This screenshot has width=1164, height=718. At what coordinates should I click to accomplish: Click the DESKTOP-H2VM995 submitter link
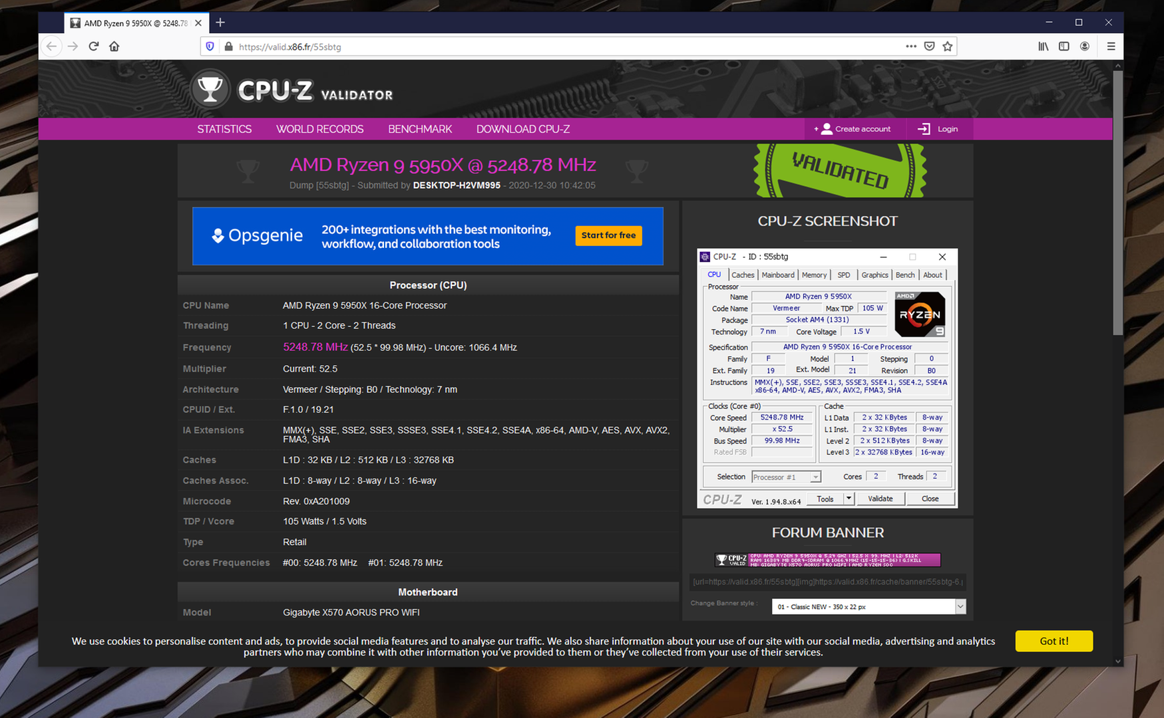coord(457,185)
